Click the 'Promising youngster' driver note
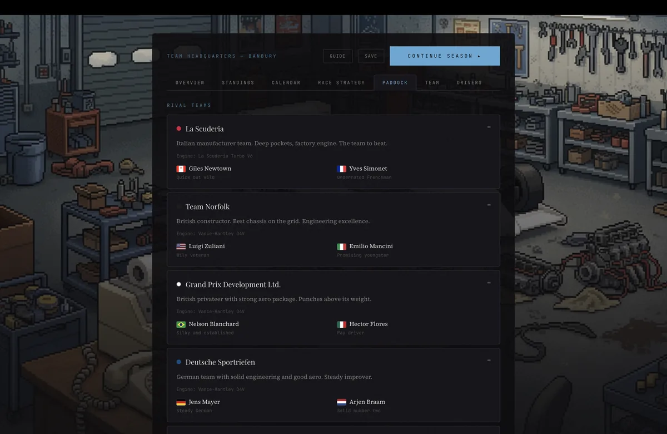The height and width of the screenshot is (434, 667). coord(363,255)
